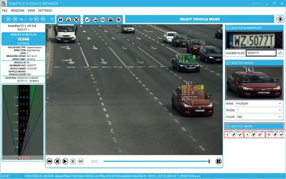Screen dimensions: 286x179
Task: Step forward one video frame
Action: pyautogui.click(x=73, y=161)
